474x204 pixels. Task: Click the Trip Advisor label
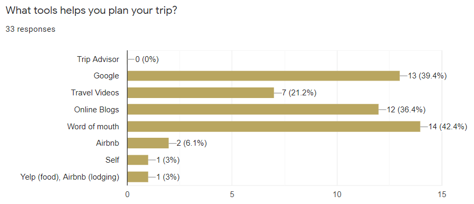coord(98,59)
